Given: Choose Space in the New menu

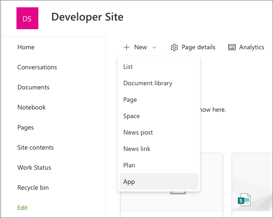Looking at the screenshot, I should coord(159,116).
